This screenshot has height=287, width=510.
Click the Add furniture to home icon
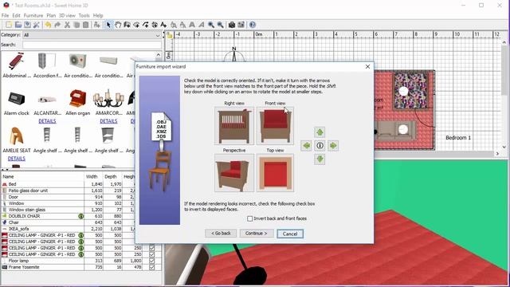(97, 25)
